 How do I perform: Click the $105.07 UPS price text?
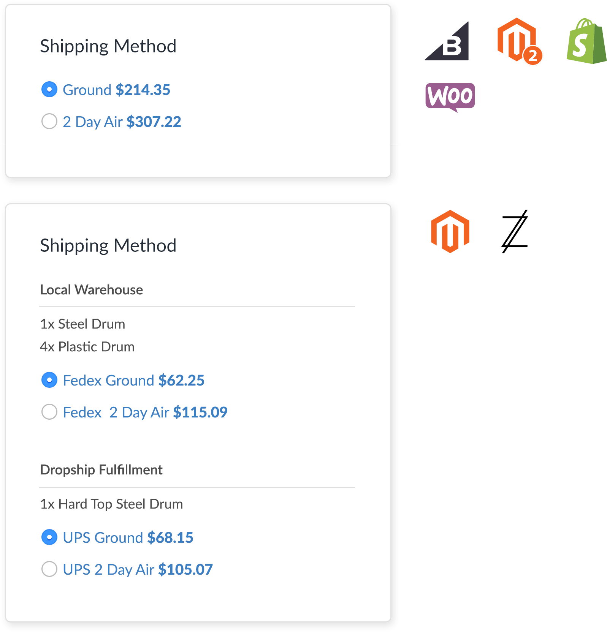pos(185,569)
